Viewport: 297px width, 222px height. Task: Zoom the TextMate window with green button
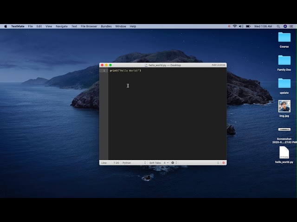(110, 65)
